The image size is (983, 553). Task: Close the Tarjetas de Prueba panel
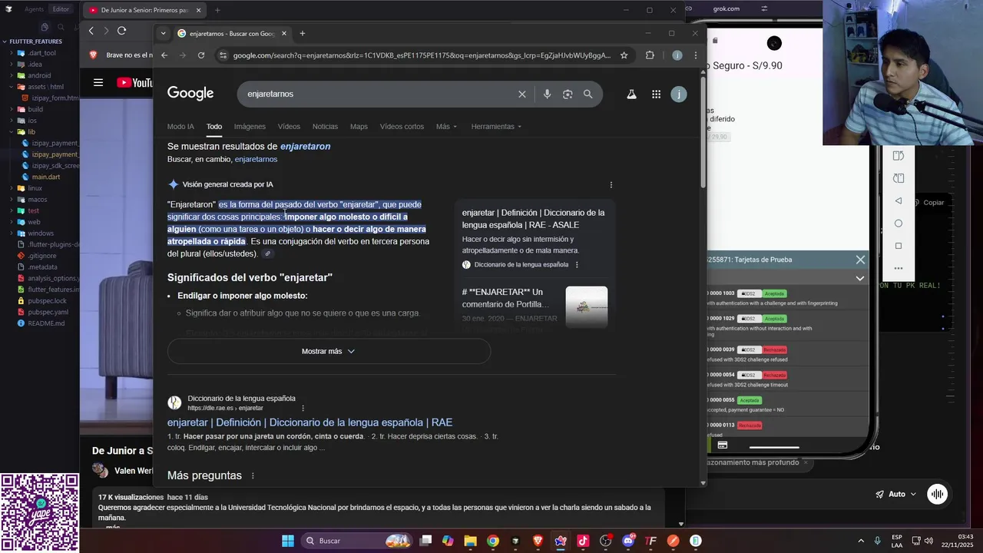[x=860, y=260]
